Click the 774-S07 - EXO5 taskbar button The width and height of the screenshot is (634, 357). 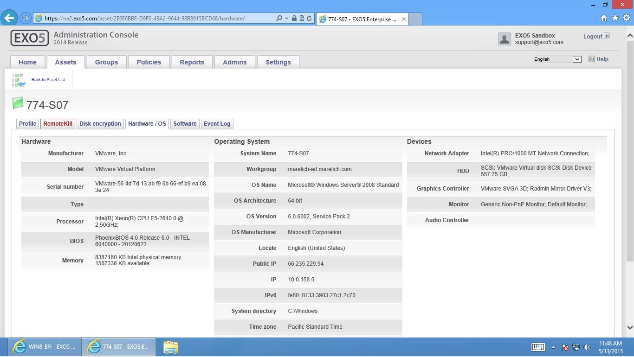118,347
